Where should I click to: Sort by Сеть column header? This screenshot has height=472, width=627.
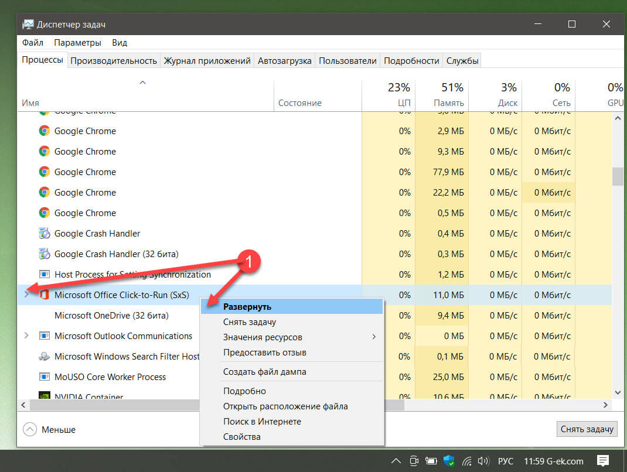pyautogui.click(x=548, y=95)
